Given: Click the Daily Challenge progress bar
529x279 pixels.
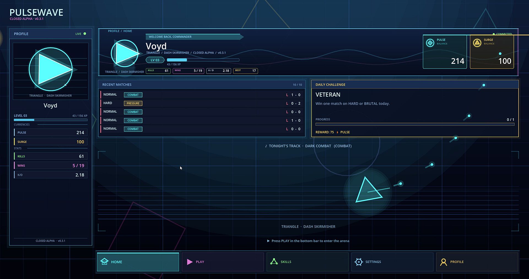Looking at the screenshot, I should pos(415,124).
